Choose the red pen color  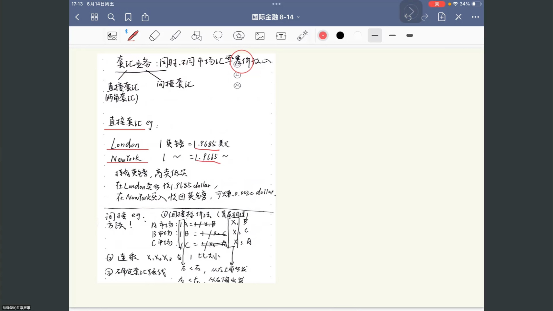(x=323, y=35)
